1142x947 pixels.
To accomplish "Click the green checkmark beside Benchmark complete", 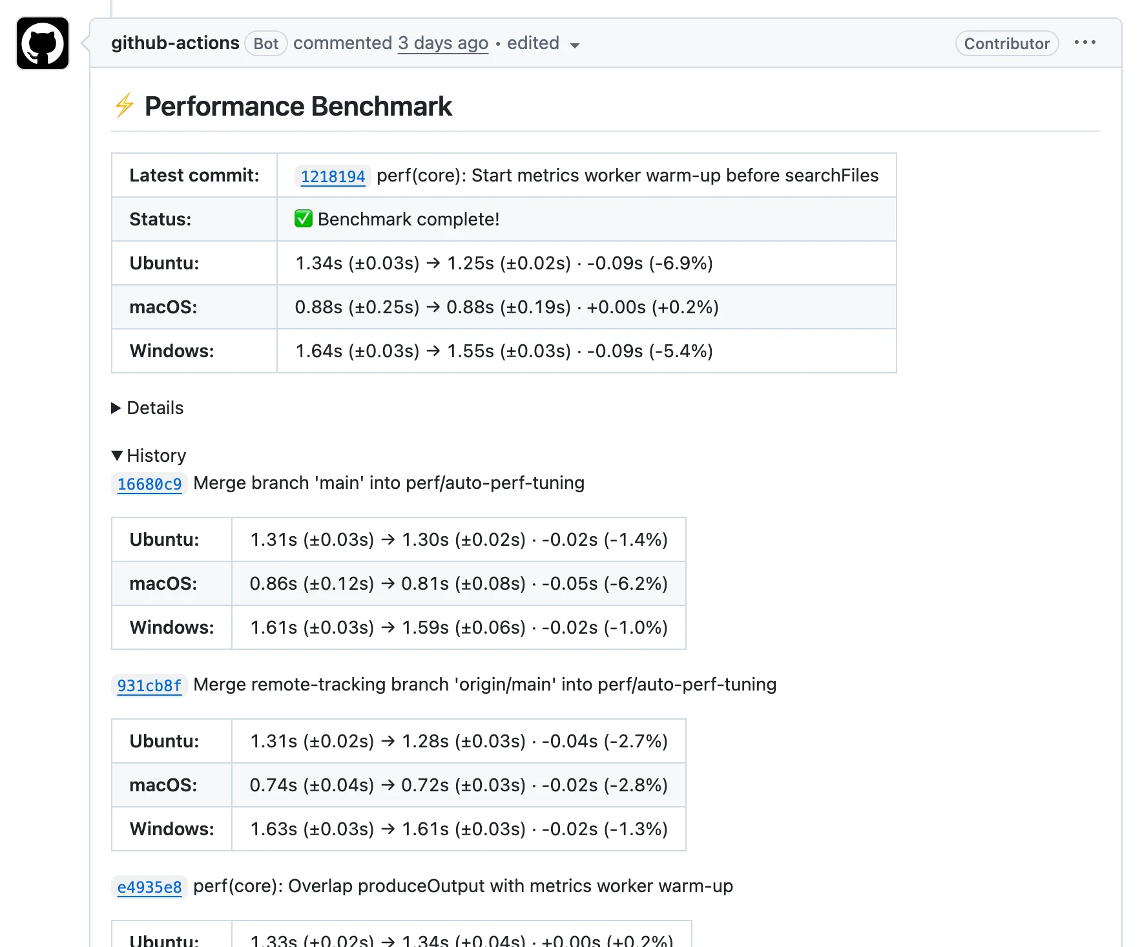I will (304, 219).
